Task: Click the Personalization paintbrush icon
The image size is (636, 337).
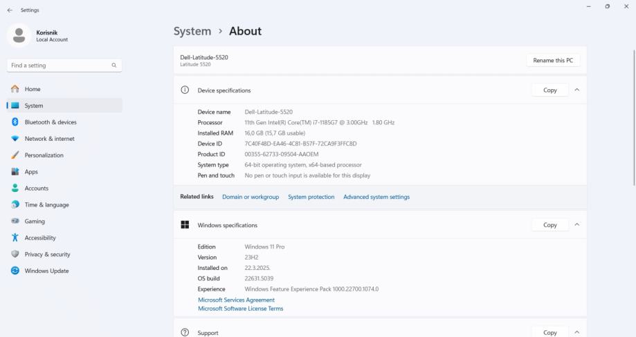Action: pyautogui.click(x=15, y=155)
